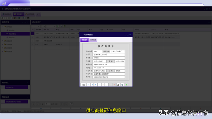Click the manager field showing 王经理
212x119 pixels.
coord(120,71)
